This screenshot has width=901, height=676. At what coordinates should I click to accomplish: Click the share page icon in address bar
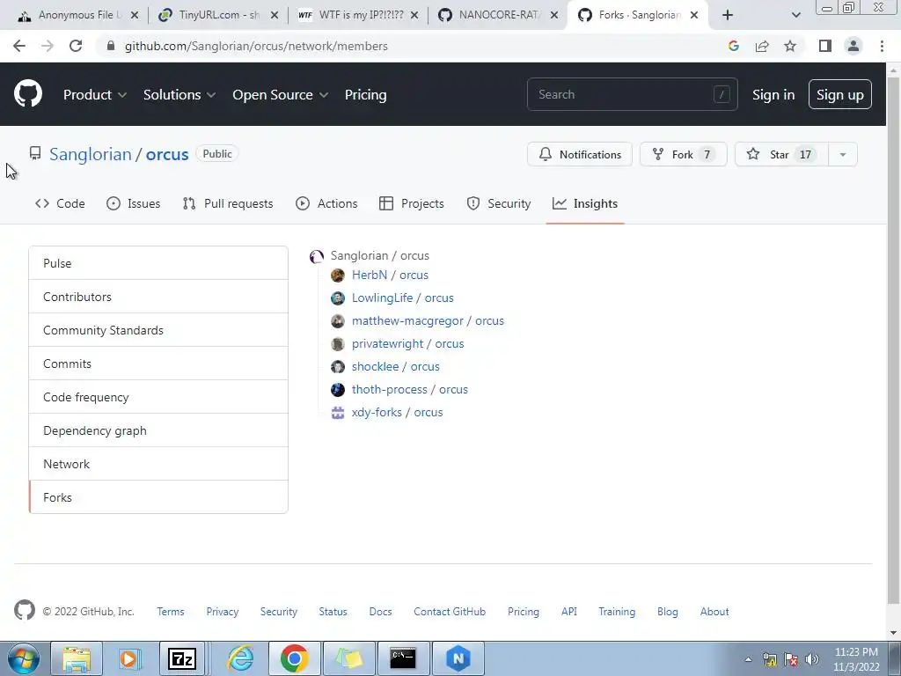762,46
